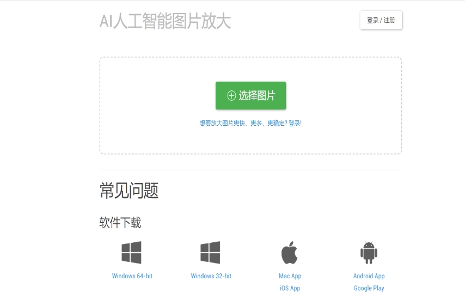
Task: Click the Apple logo icon
Action: point(290,253)
